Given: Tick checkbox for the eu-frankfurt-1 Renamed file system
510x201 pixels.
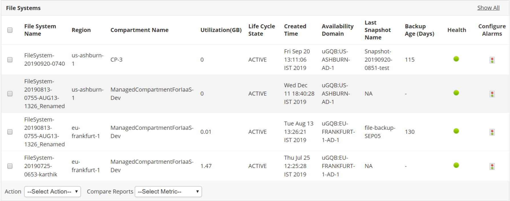Looking at the screenshot, I should point(10,132).
